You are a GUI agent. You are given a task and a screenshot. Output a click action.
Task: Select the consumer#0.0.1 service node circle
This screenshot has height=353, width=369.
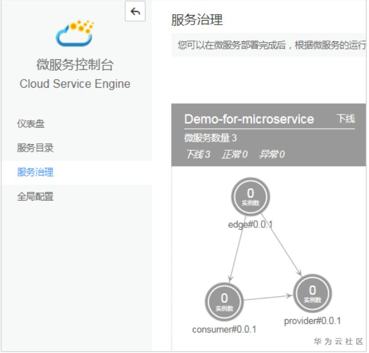[224, 302]
